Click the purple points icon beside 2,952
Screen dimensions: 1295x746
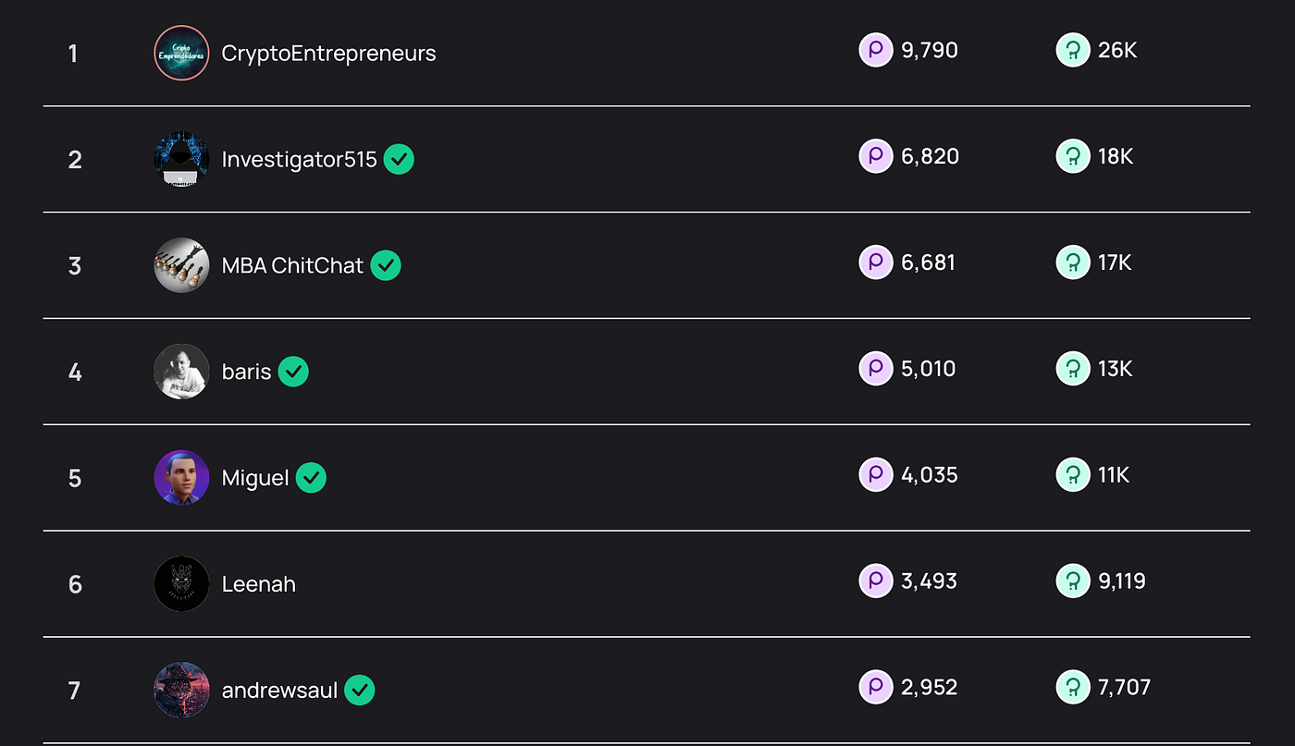[x=875, y=688]
